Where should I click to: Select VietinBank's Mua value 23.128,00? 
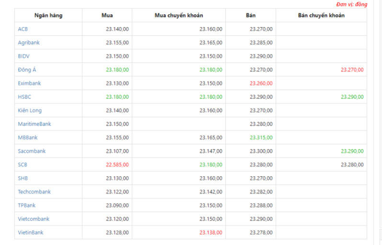point(117,233)
